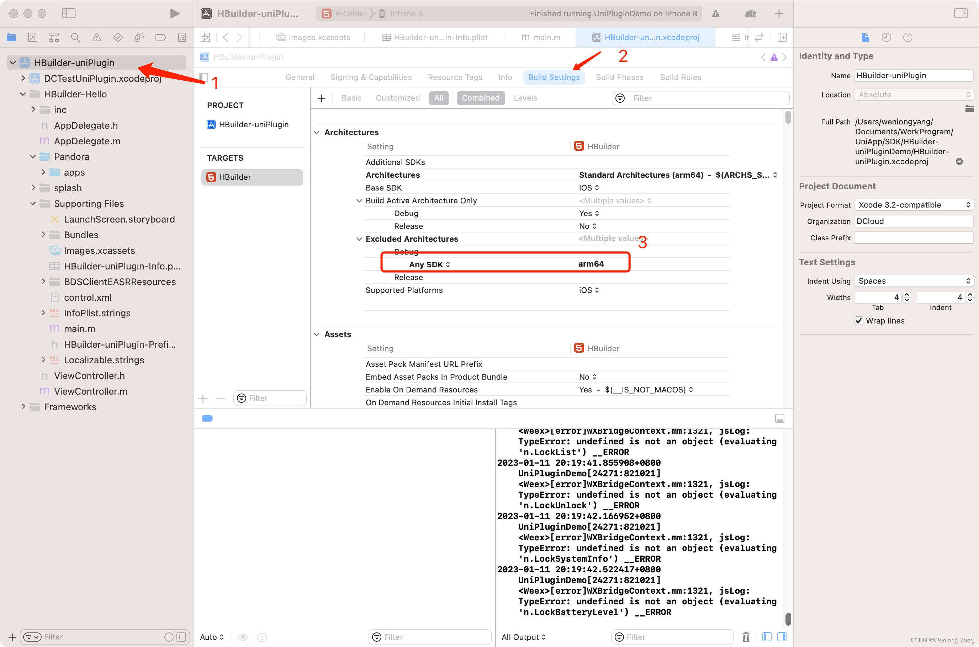Viewport: 979px width, 647px height.
Task: Open the Find navigator magnifier icon
Action: coord(75,38)
